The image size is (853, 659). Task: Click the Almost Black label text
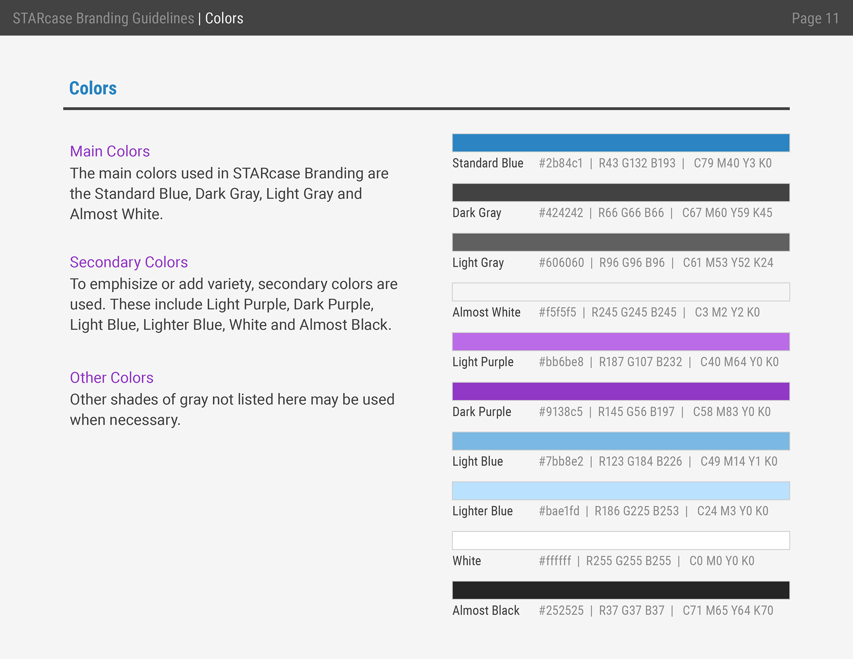486,611
